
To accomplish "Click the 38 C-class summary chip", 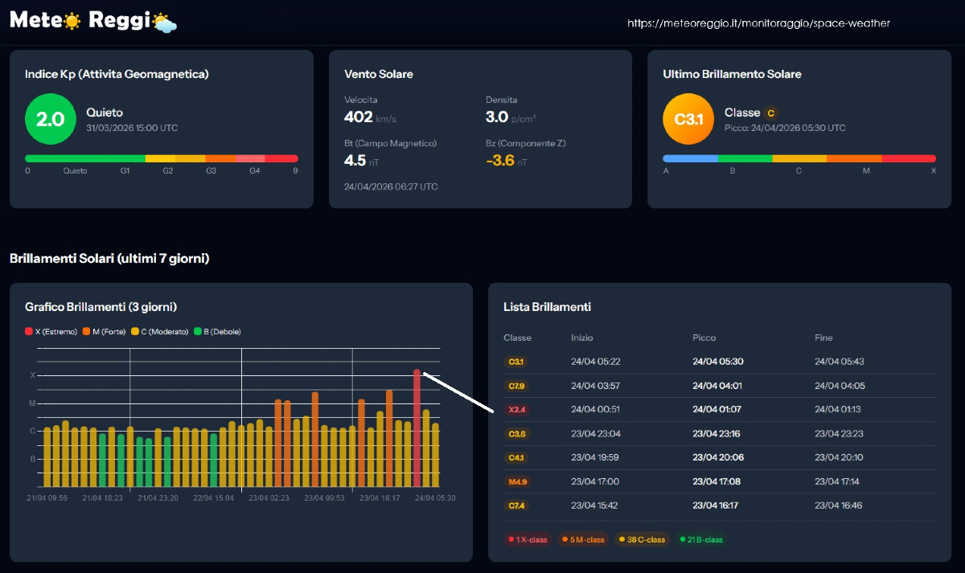I will 642,539.
